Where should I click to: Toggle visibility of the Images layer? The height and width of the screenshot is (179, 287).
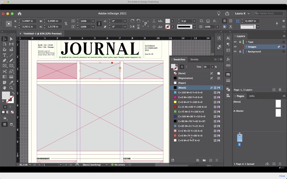point(235,47)
